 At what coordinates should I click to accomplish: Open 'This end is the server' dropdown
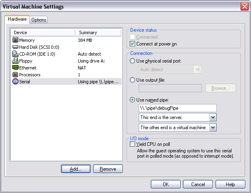(213, 117)
